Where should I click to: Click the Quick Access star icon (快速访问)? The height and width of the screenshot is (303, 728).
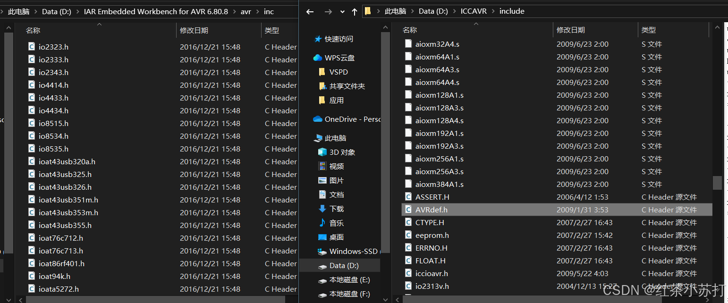pos(318,39)
